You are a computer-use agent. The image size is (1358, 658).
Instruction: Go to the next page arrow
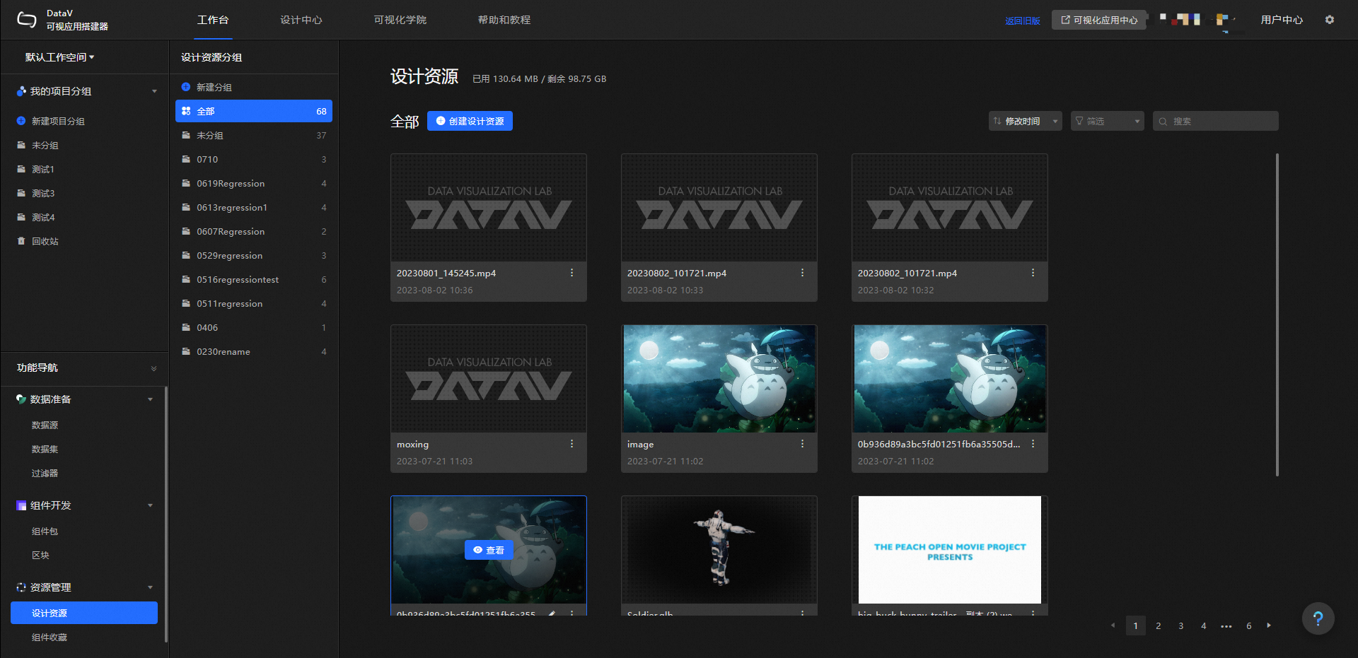coord(1269,625)
